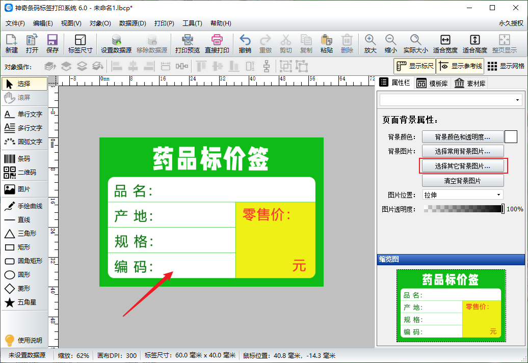Toggle 显示网格 grid display
This screenshot has width=528, height=363.
coord(506,66)
